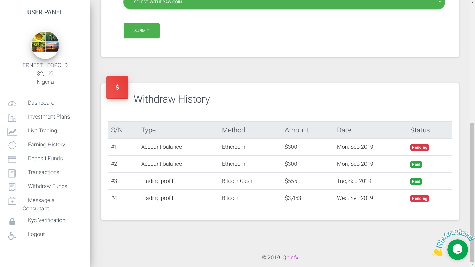Click the Pending status badge on row #1
475x267 pixels.
point(419,147)
